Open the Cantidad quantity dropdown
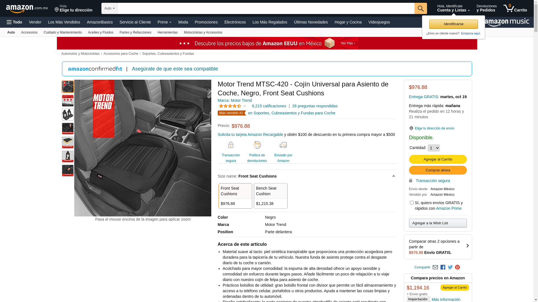 (433, 148)
